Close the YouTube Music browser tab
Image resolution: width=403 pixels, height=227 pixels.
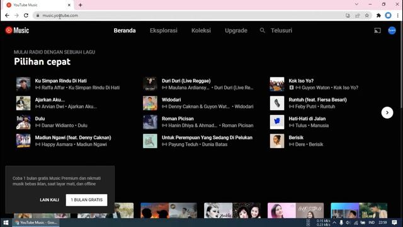(x=69, y=5)
